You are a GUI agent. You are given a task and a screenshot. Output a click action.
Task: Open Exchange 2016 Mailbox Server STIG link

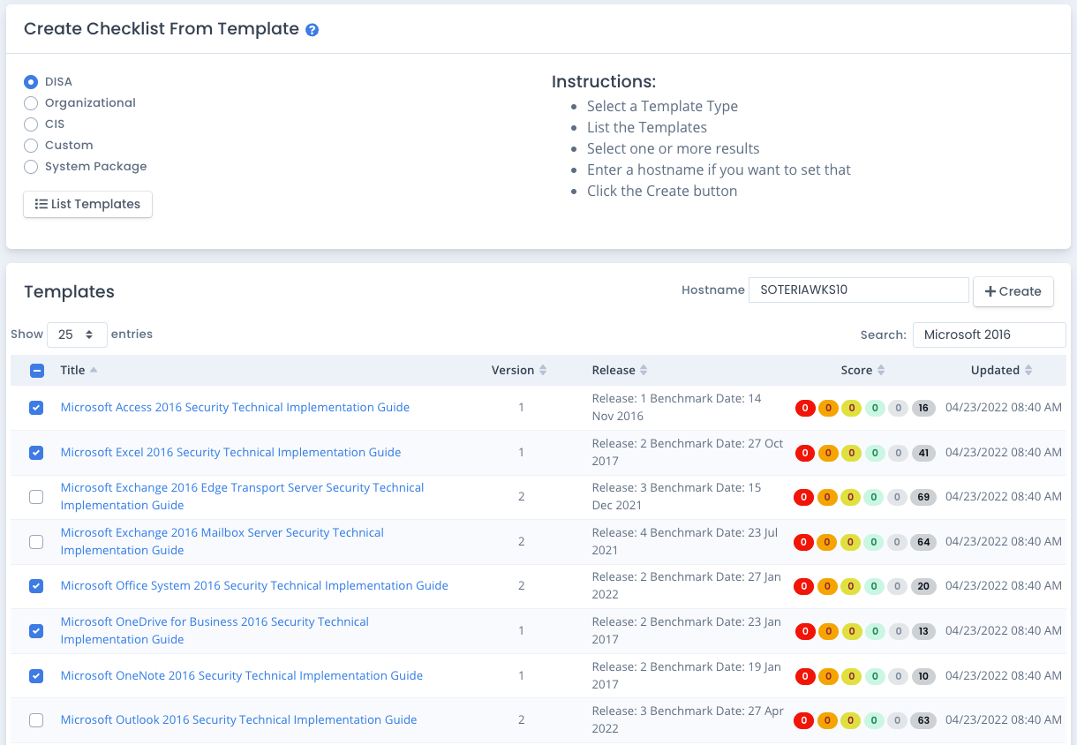point(222,542)
